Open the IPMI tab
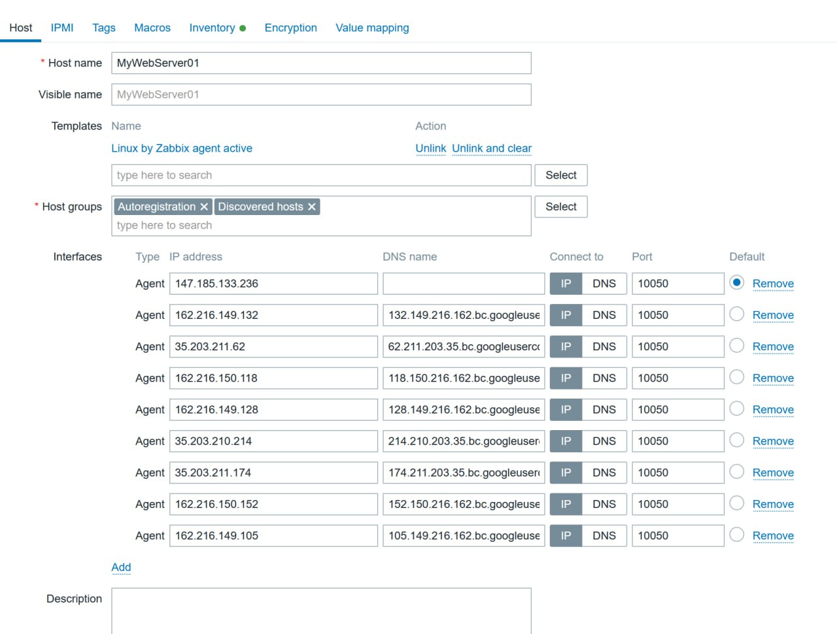Image resolution: width=837 pixels, height=634 pixels. [62, 27]
